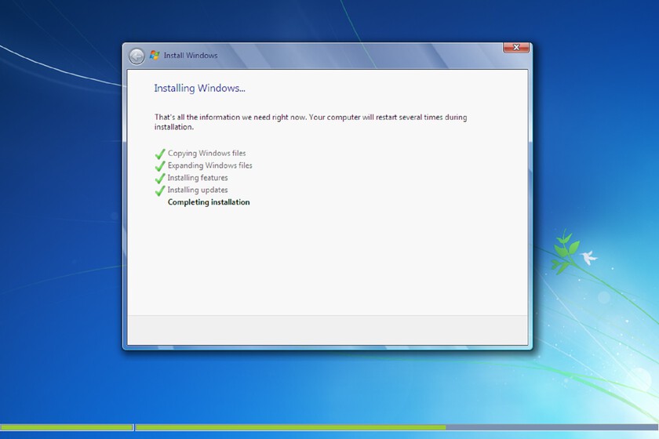
Task: Click the first segment of bottom progress bar
Action: (x=67, y=427)
